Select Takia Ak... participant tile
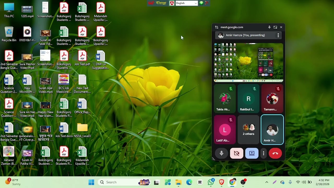Image resolution: width=334 pixels, height=188 pixels. click(x=225, y=98)
